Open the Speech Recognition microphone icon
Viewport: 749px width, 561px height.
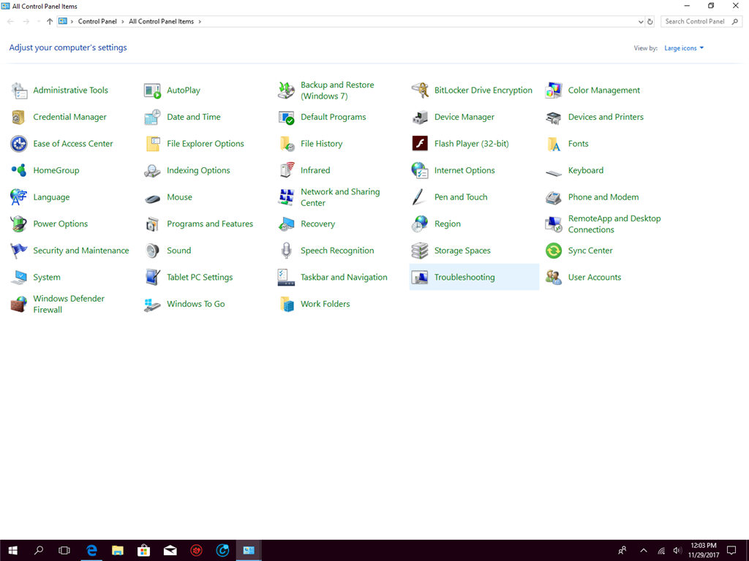pyautogui.click(x=286, y=251)
